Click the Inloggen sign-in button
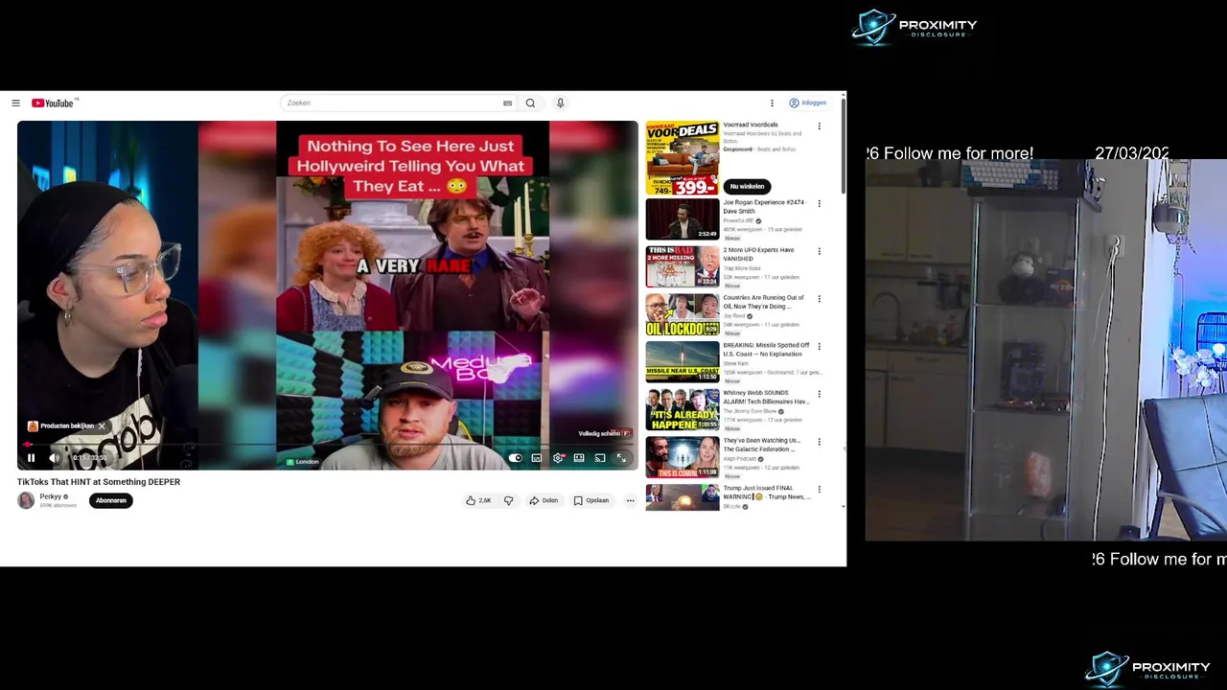Image resolution: width=1227 pixels, height=690 pixels. 807,103
